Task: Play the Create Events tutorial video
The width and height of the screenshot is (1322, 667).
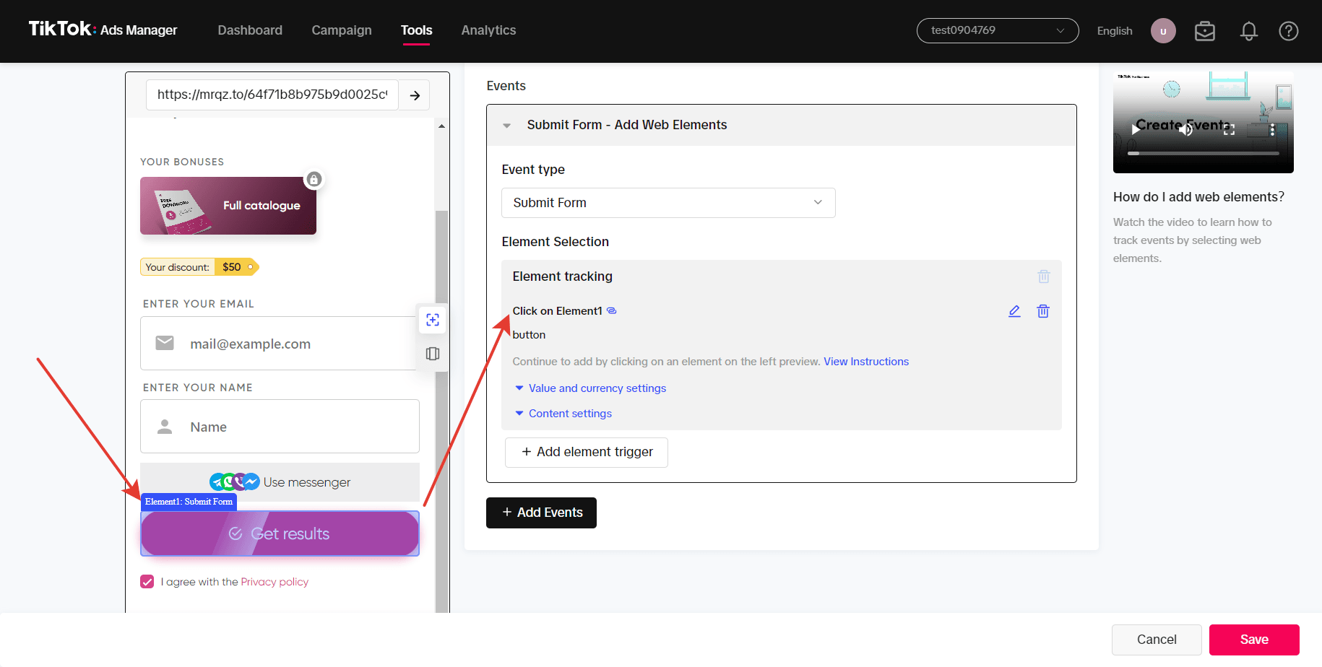Action: (x=1136, y=130)
